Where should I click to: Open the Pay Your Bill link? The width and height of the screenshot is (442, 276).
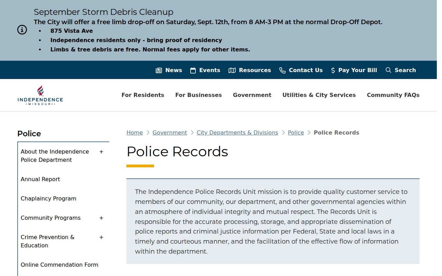tap(358, 70)
